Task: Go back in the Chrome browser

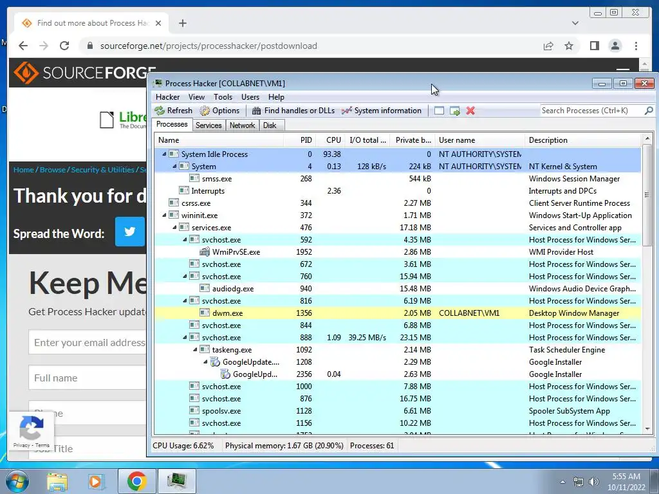Action: [x=23, y=46]
